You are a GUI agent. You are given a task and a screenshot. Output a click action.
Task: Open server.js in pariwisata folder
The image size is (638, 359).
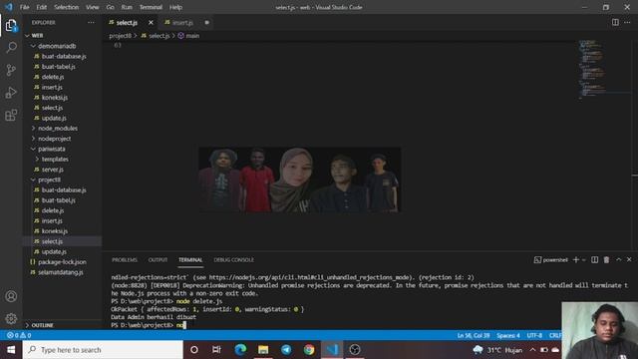[53, 170]
